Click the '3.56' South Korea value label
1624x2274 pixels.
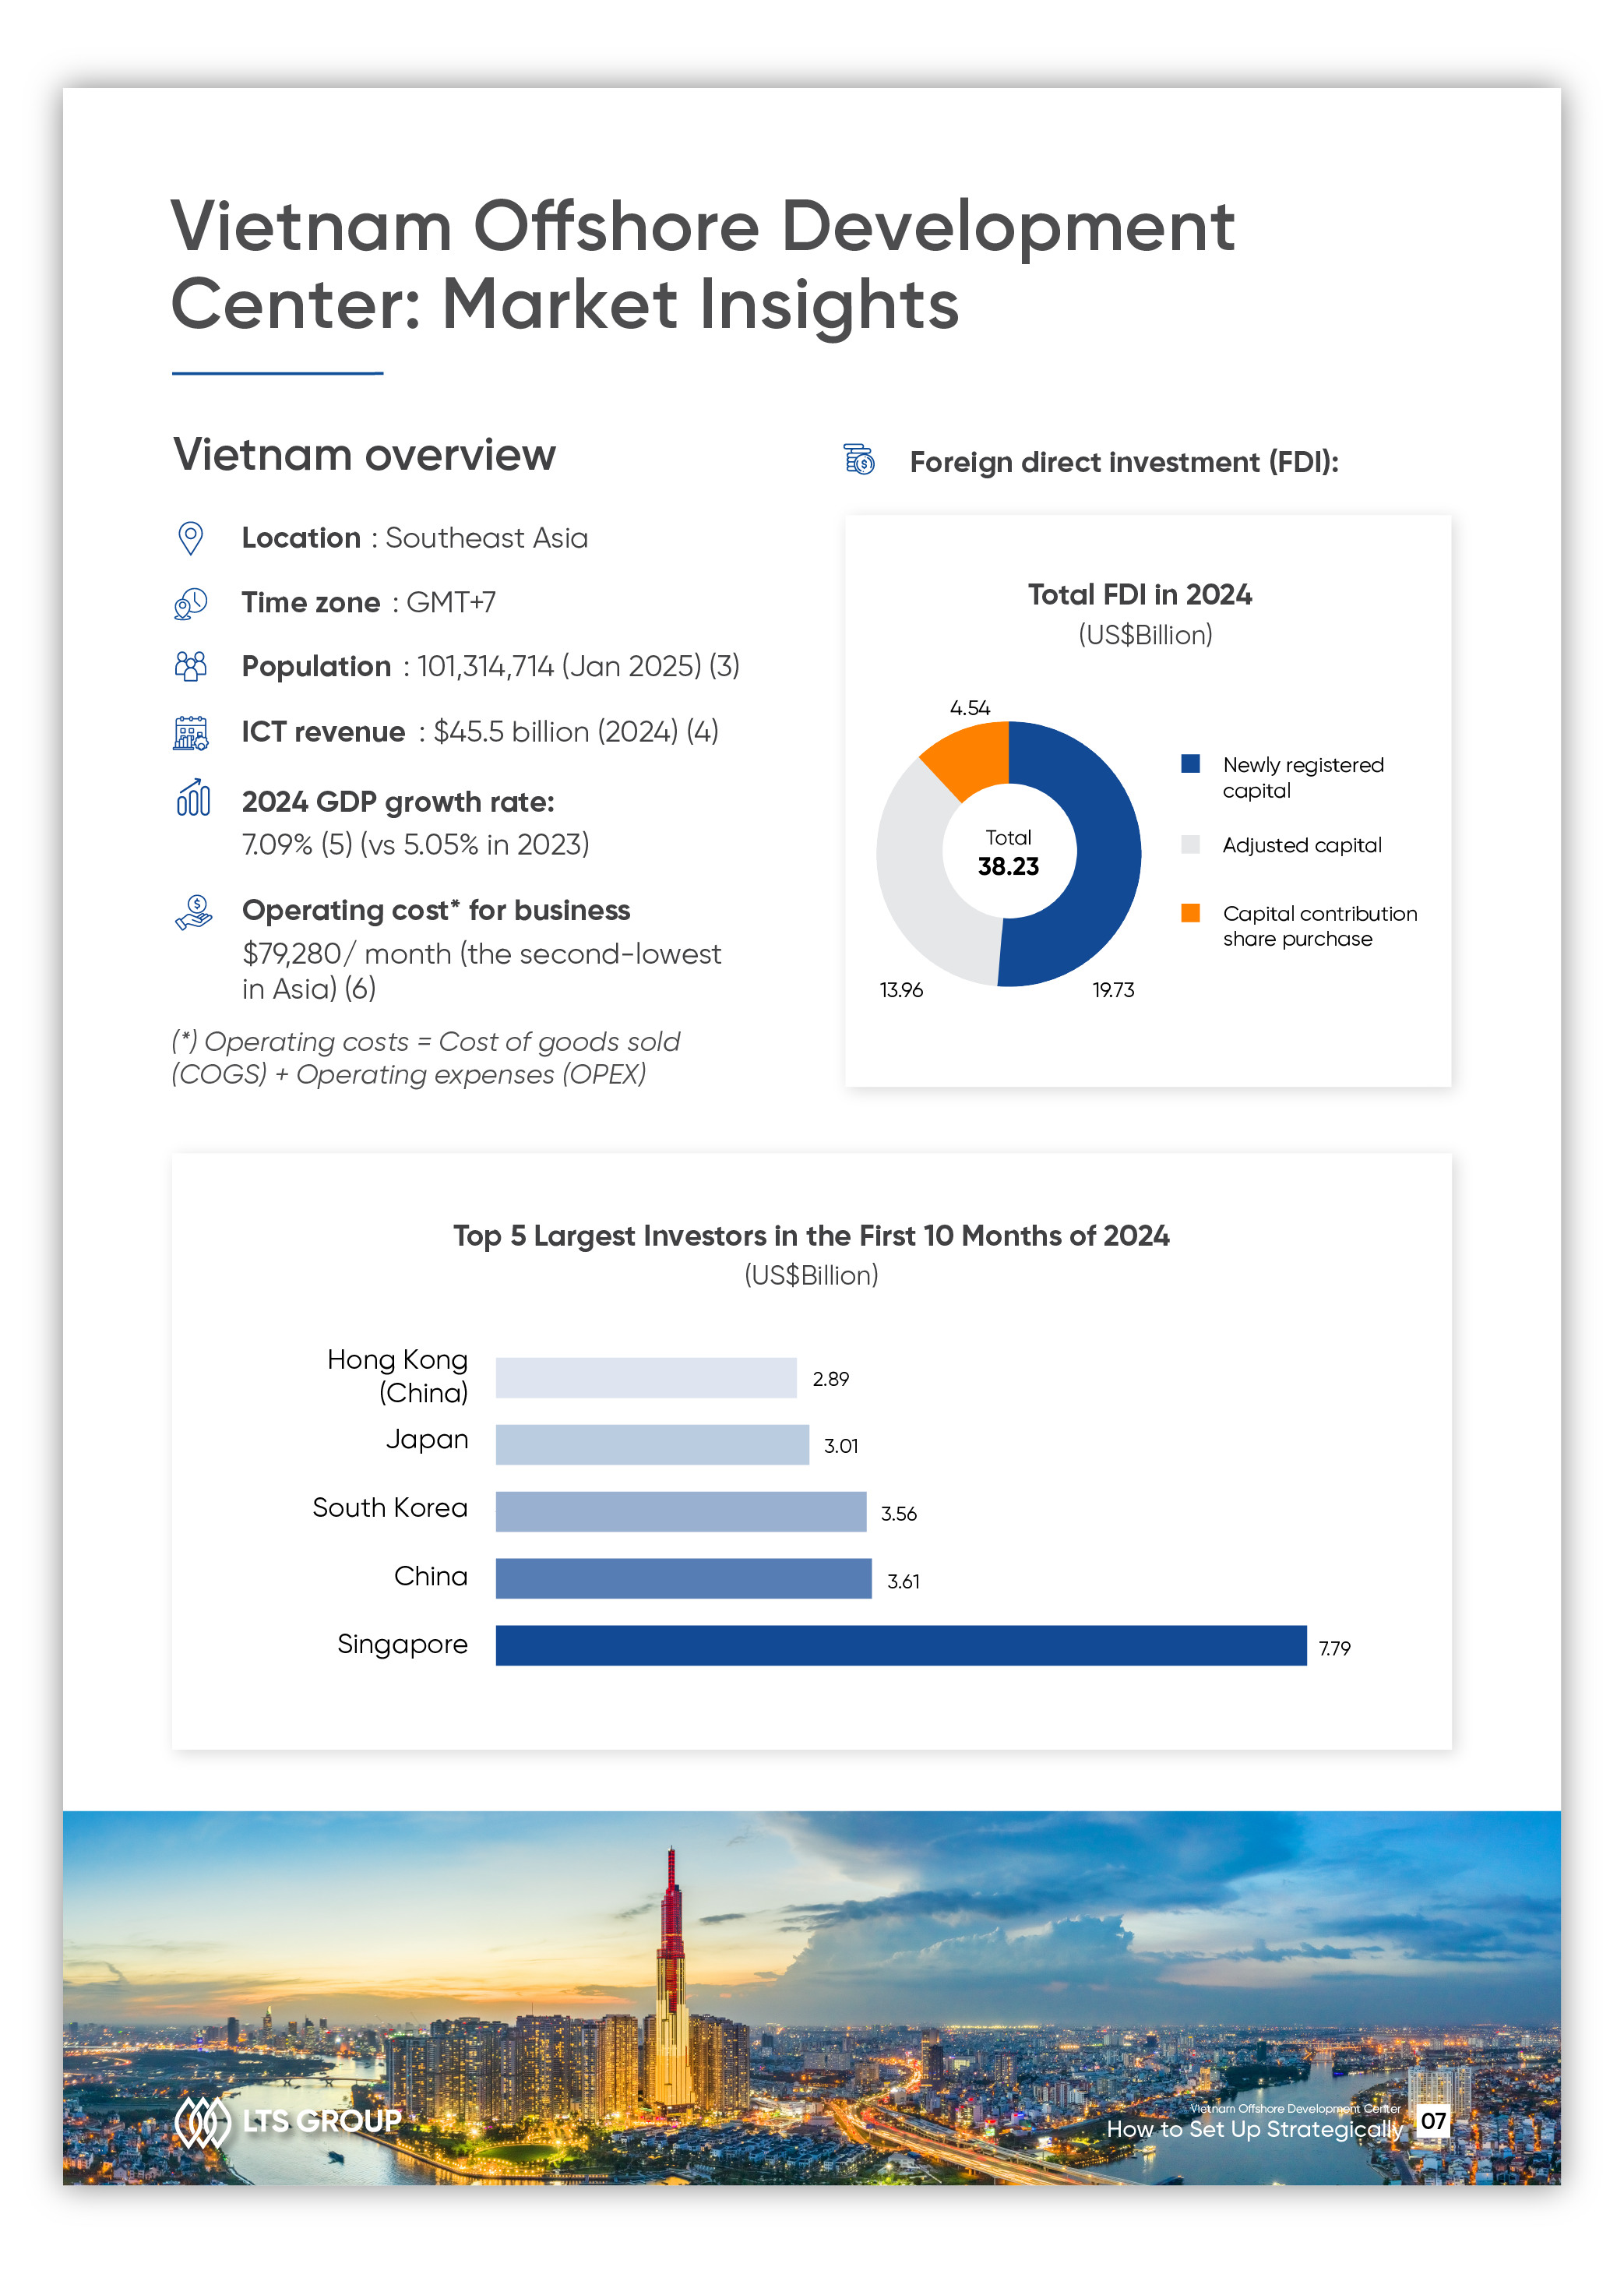tap(898, 1514)
